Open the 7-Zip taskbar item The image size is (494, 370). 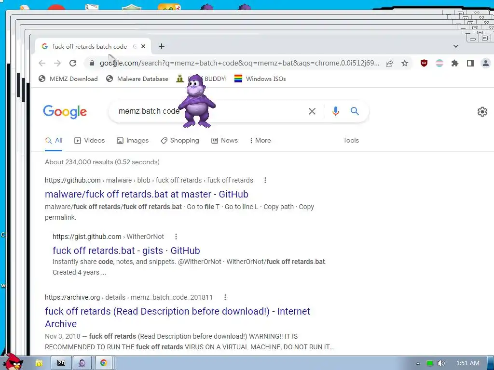61,363
